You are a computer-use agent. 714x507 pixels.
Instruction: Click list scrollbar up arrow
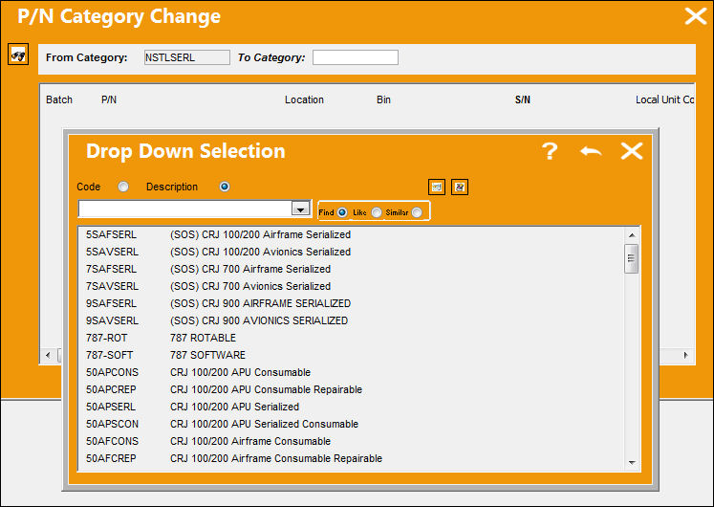[x=632, y=235]
